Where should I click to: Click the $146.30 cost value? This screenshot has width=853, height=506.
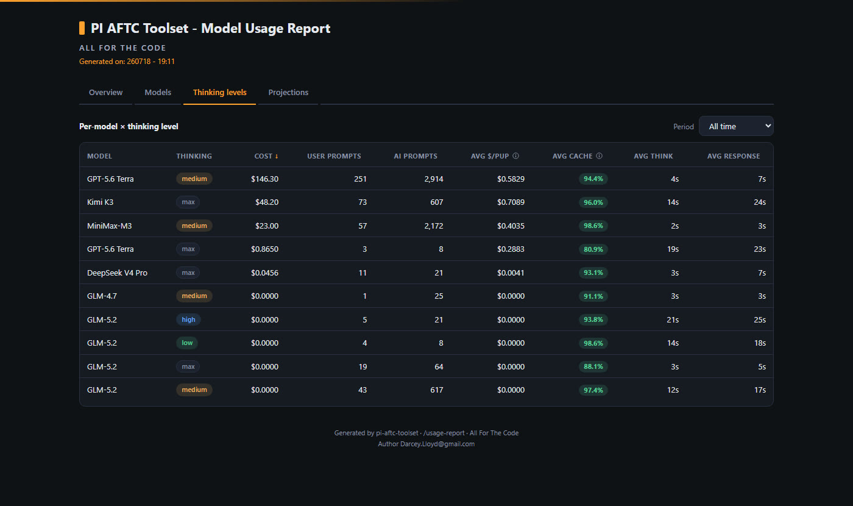point(264,179)
